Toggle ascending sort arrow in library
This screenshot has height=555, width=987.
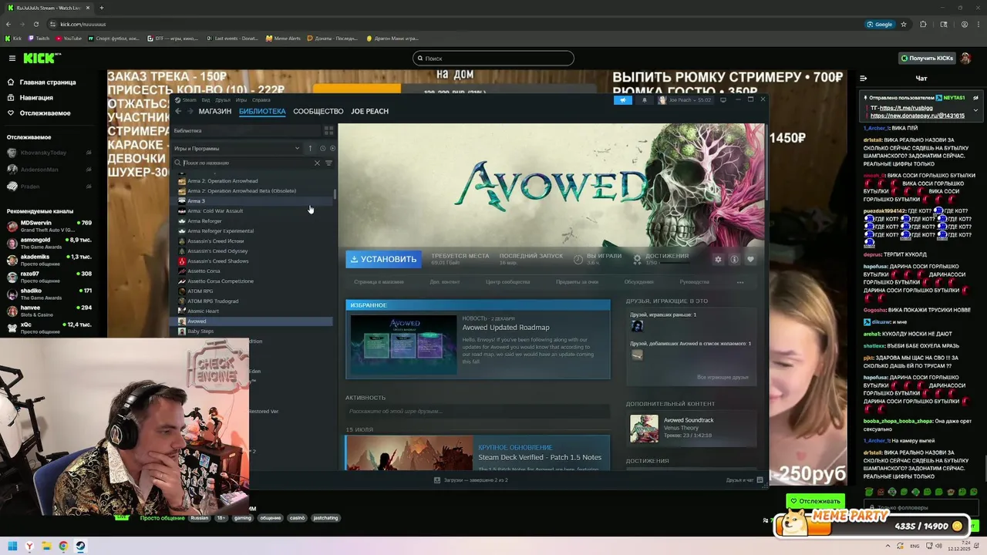click(x=310, y=148)
